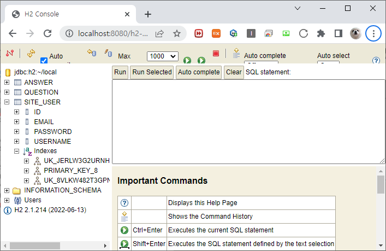Image resolution: width=386 pixels, height=251 pixels.
Task: Collapse the SITE_USER table node
Action: tap(7, 102)
